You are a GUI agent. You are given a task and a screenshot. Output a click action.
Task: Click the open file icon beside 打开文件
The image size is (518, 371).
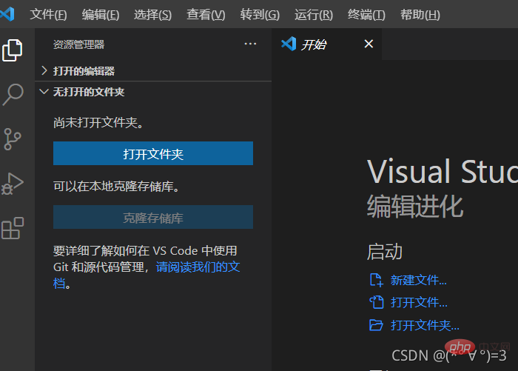(x=376, y=302)
